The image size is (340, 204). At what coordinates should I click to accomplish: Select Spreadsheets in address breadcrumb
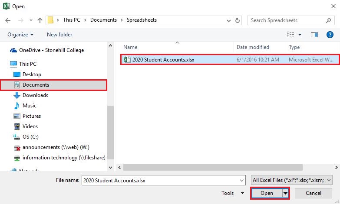click(x=142, y=20)
